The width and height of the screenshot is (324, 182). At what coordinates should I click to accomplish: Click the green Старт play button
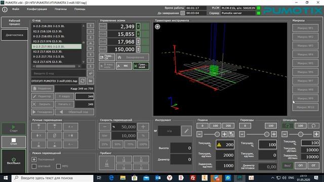[14, 128]
